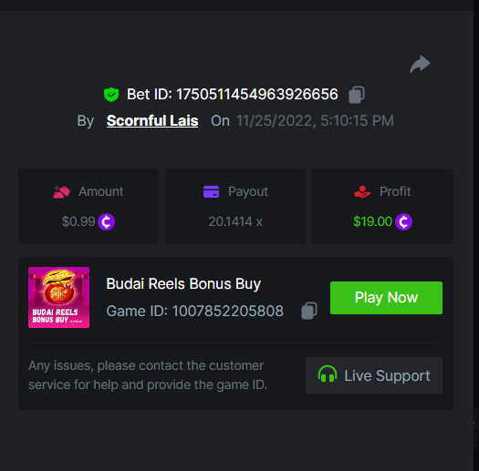Click the green verified shield icon
Image resolution: width=479 pixels, height=471 pixels.
click(x=111, y=95)
